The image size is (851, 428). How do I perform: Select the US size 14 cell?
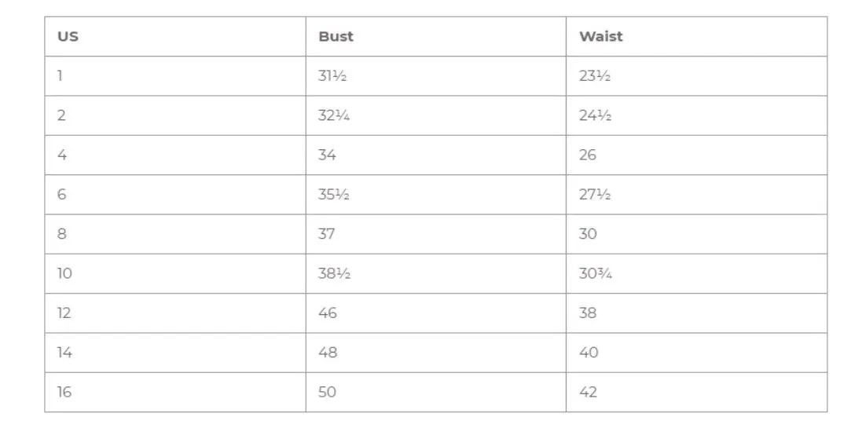175,353
